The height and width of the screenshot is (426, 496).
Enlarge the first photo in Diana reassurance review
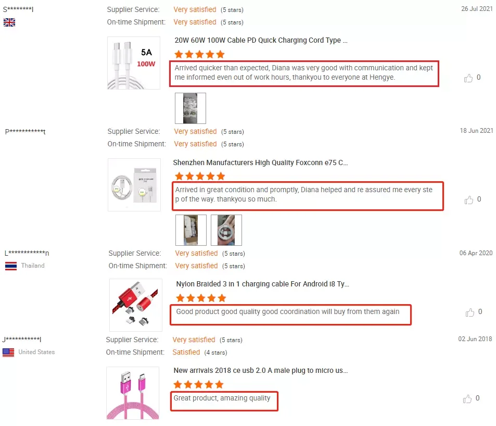click(190, 230)
